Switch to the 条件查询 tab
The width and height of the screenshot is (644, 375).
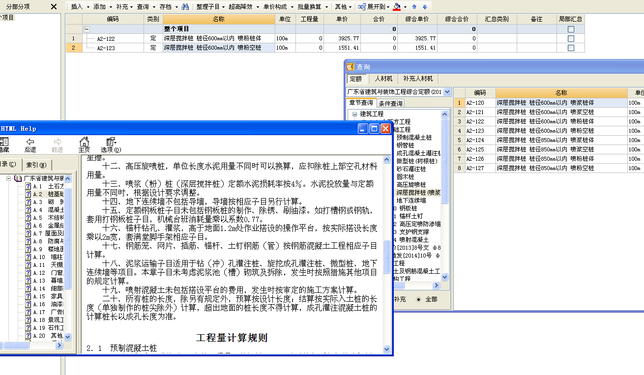(391, 103)
